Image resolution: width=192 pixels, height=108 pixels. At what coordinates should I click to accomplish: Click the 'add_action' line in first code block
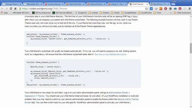[56, 34]
